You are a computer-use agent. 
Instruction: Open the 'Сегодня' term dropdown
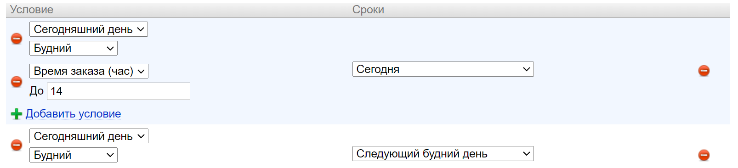coord(443,69)
